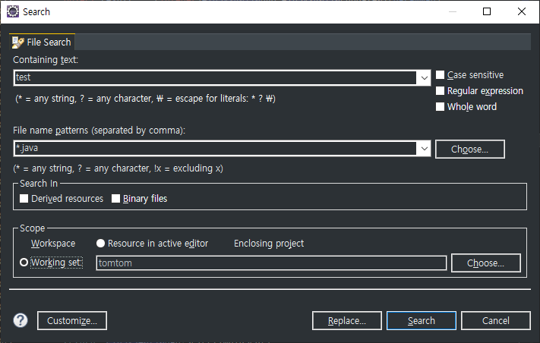The image size is (540, 343).
Task: Click the Replace button
Action: [347, 321]
